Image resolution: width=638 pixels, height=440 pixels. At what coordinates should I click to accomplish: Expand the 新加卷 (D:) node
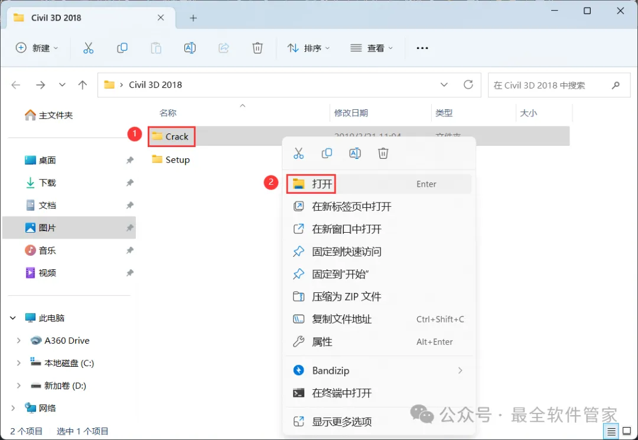(18, 386)
